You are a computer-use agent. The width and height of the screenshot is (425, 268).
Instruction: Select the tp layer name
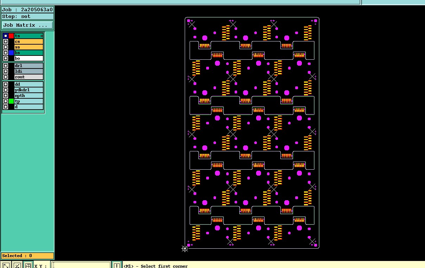(x=29, y=101)
